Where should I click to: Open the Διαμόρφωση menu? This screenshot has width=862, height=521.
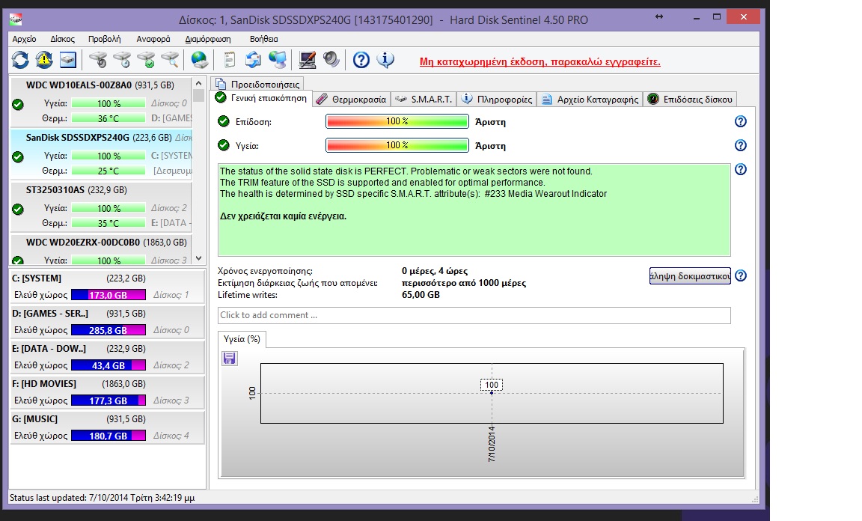pyautogui.click(x=208, y=39)
